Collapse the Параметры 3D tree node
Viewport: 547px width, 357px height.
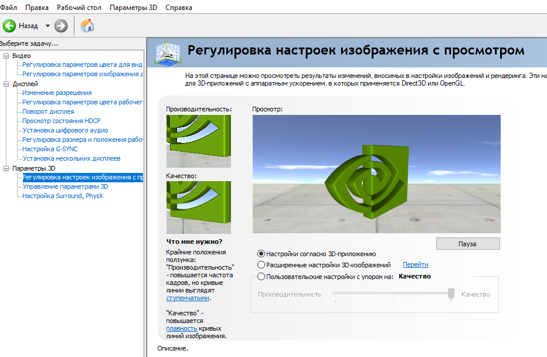click(x=6, y=168)
